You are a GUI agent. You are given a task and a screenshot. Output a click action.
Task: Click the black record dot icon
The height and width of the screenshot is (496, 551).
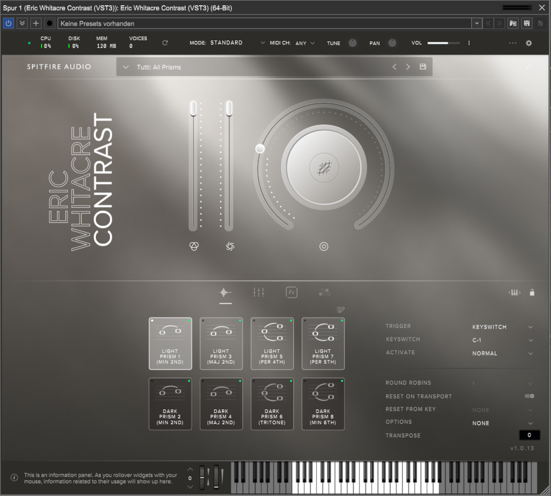tap(50, 23)
